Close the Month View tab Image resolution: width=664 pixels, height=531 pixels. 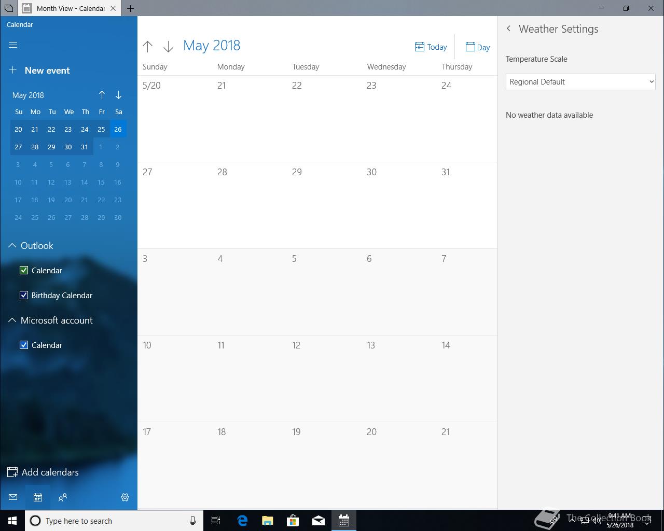(113, 8)
